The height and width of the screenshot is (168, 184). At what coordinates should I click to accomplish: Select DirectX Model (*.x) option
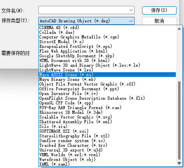click(107, 42)
